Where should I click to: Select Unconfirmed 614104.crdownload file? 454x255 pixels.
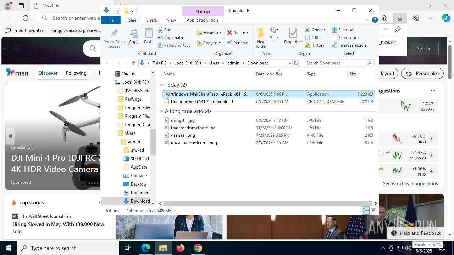click(x=268, y=102)
